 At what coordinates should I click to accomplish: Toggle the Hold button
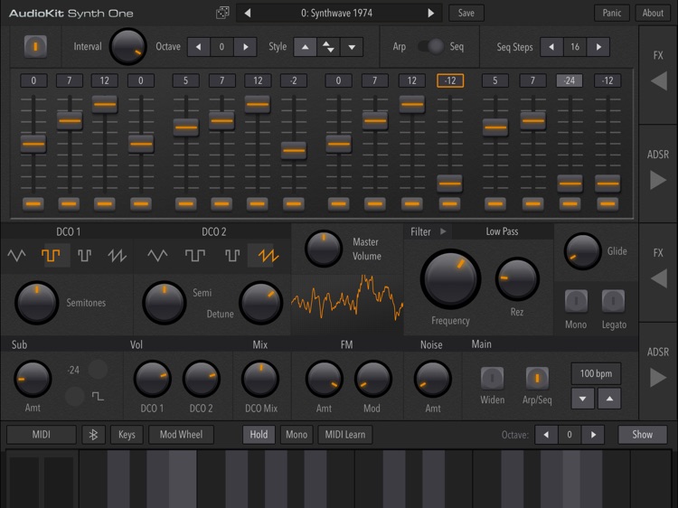pyautogui.click(x=259, y=435)
